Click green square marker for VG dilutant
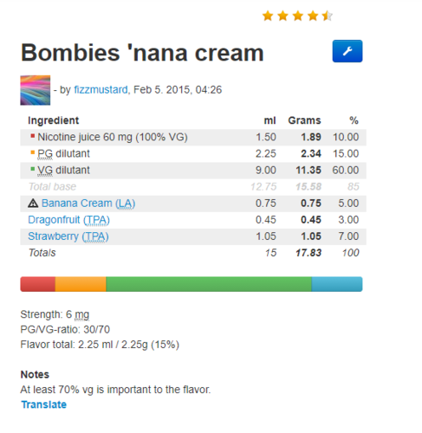 (x=33, y=169)
